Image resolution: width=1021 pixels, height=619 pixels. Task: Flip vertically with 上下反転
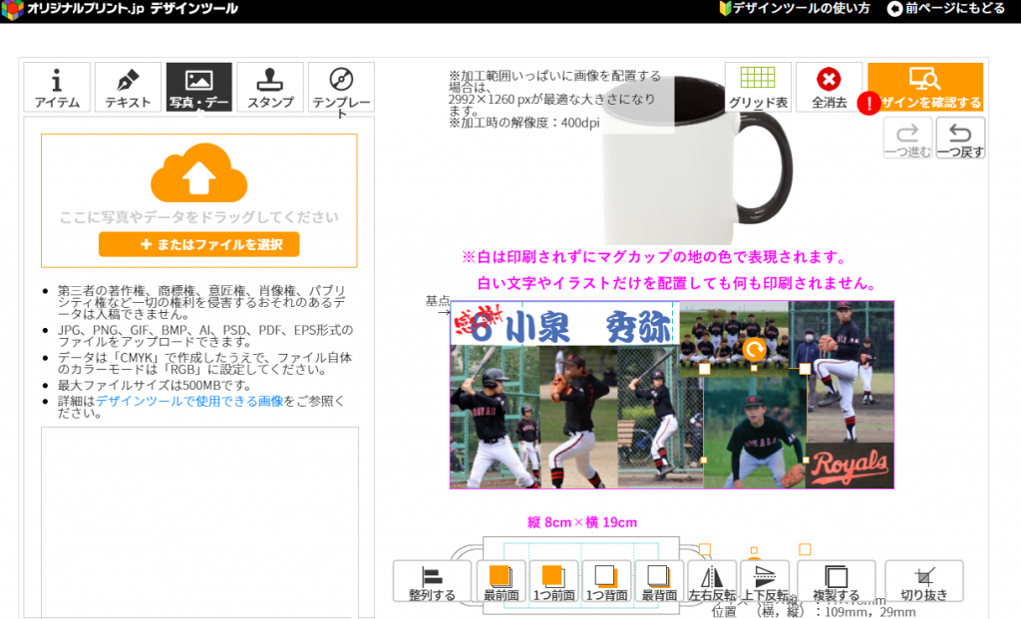pos(765,581)
